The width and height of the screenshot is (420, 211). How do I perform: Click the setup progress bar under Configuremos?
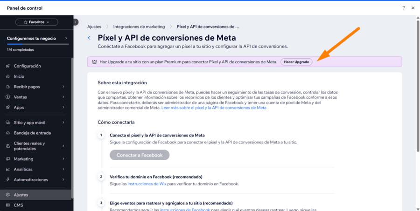38,44
